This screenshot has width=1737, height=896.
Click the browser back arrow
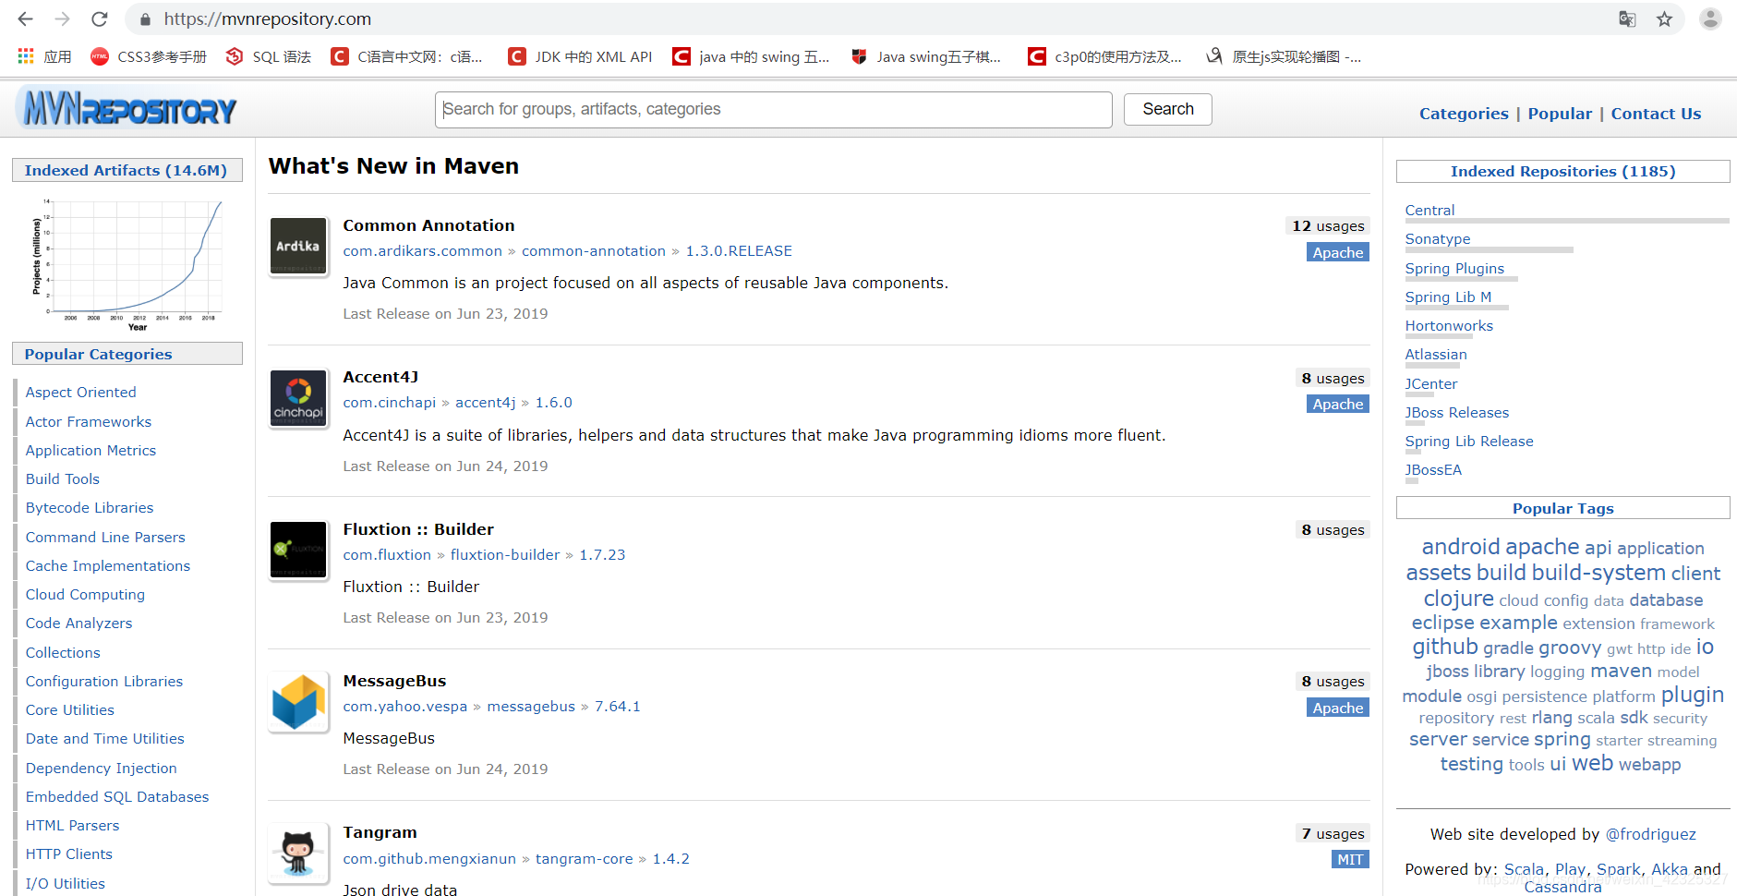coord(25,18)
